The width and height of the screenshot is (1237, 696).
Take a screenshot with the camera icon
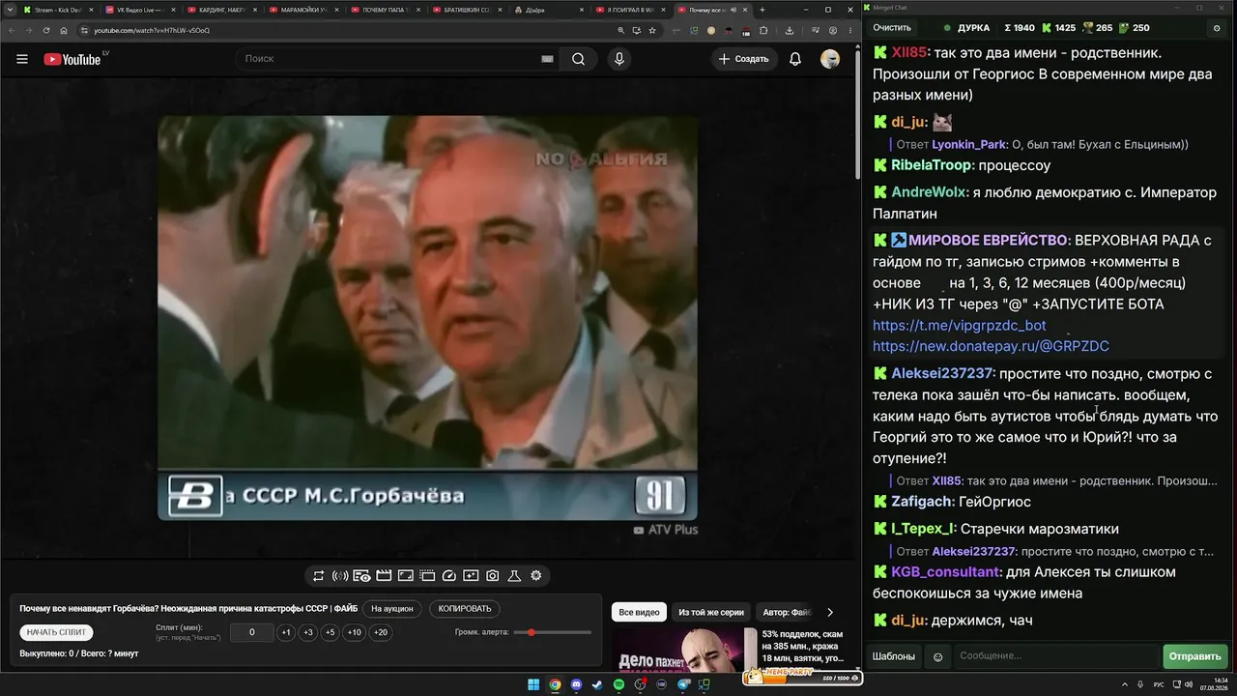coord(493,576)
